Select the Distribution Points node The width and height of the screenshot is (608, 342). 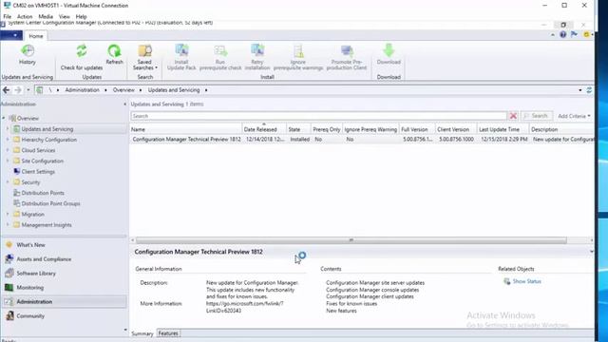43,193
